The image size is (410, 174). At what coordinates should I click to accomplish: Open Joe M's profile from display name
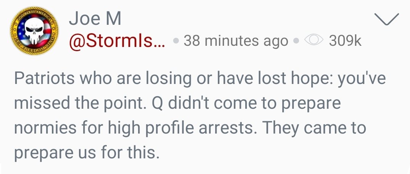click(95, 20)
